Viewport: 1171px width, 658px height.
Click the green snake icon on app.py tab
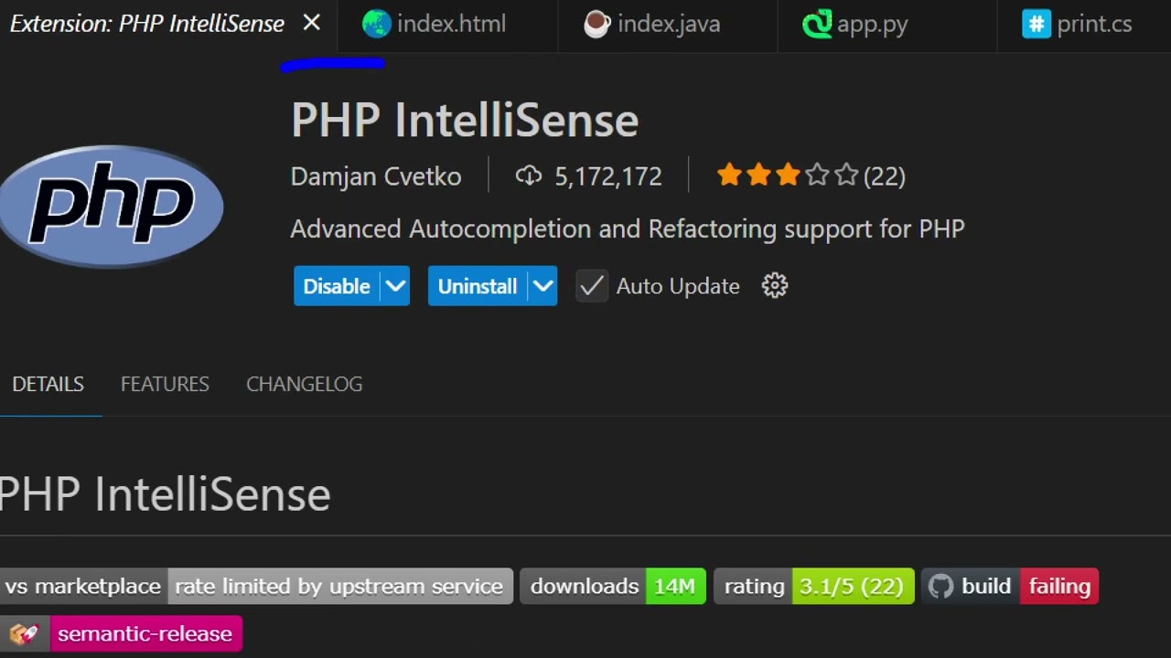coord(817,24)
